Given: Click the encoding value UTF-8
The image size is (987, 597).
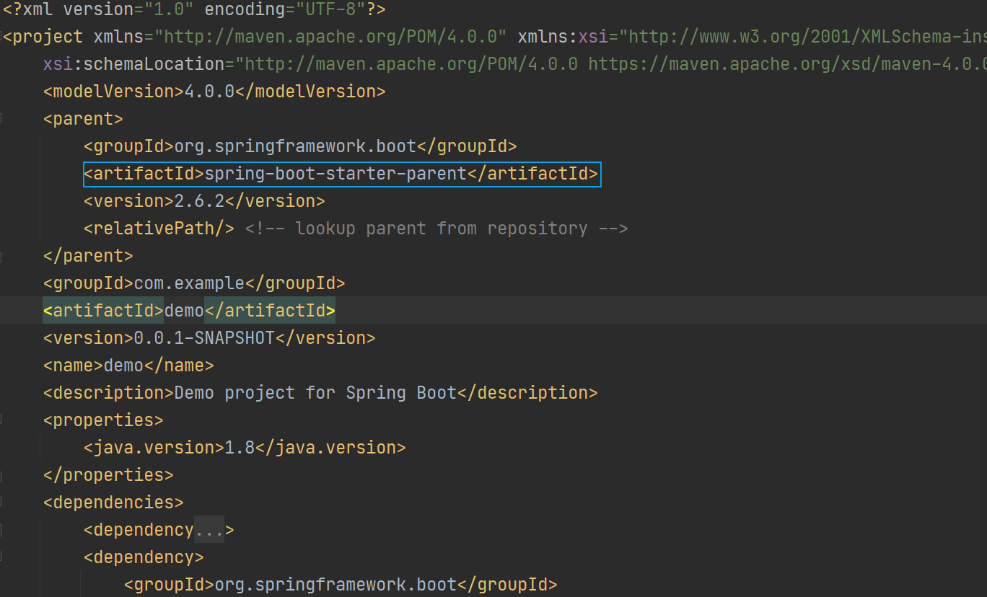Looking at the screenshot, I should pyautogui.click(x=331, y=9).
